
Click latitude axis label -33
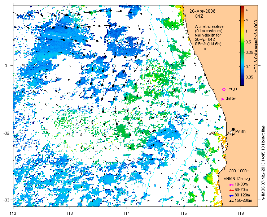click(6, 200)
